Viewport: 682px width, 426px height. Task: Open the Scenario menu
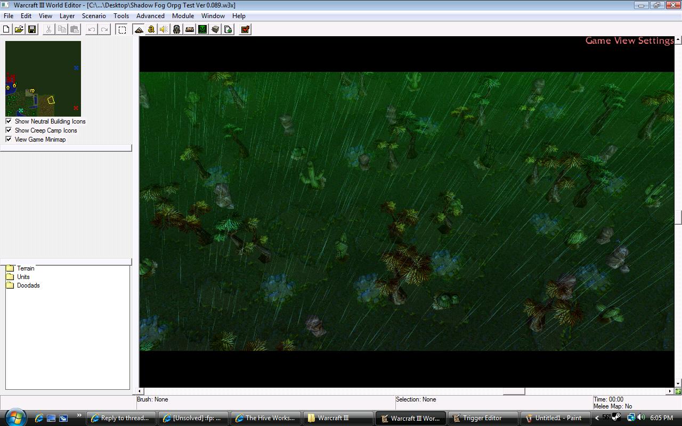(94, 15)
